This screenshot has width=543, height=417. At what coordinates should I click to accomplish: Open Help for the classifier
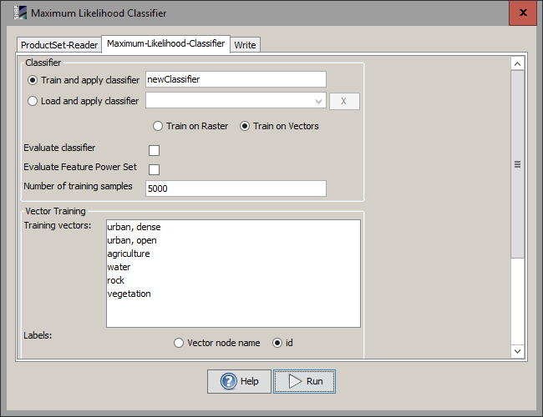[239, 381]
